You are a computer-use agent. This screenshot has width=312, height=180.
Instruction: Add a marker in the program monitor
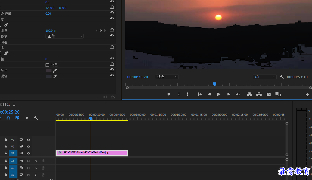(169, 94)
